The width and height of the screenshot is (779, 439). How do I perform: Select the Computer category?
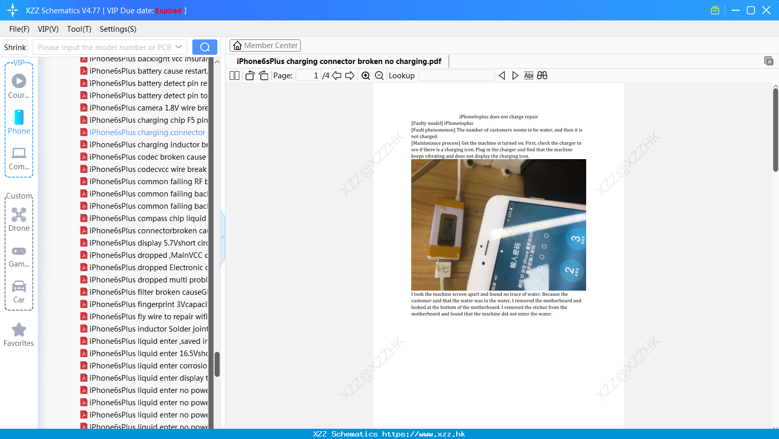(x=19, y=159)
